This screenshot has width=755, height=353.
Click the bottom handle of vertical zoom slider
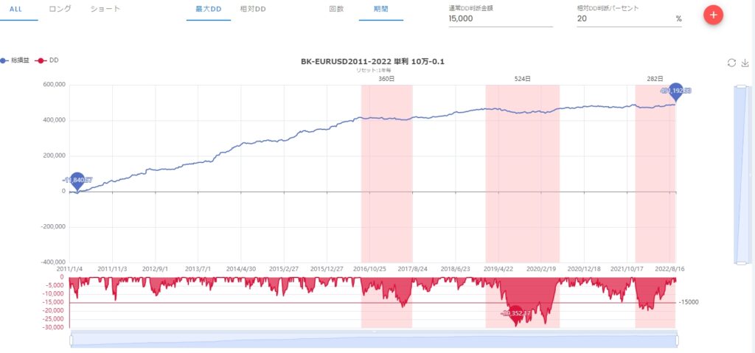(741, 263)
